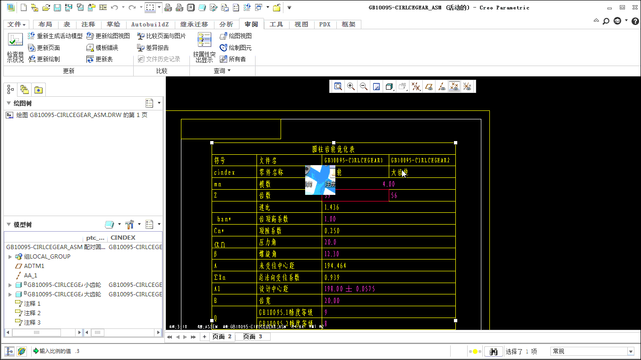
Task: Expand the 大齿轮 component node
Action: [10, 294]
